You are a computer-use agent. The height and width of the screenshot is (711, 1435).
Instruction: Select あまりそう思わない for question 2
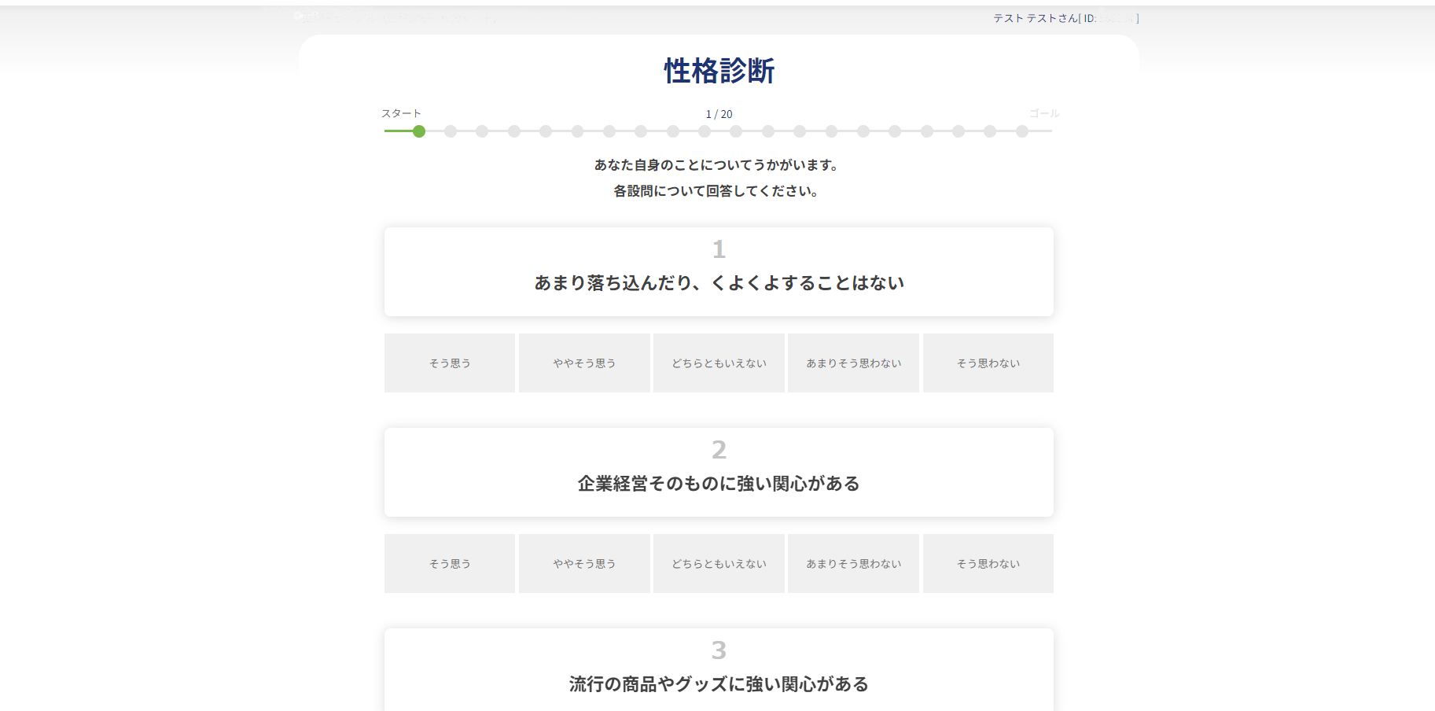tap(852, 563)
